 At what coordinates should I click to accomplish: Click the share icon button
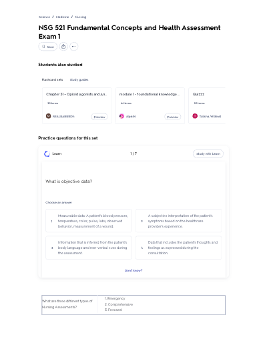click(x=63, y=47)
